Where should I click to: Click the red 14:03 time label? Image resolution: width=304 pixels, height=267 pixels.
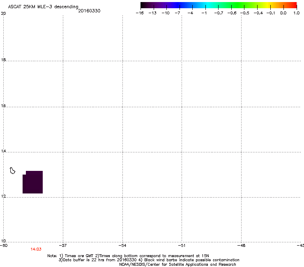[36, 249]
